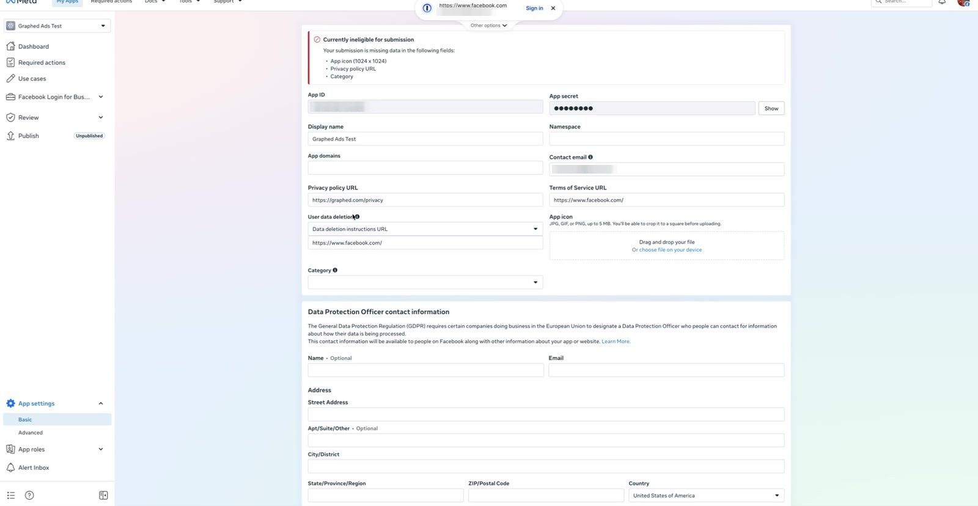Collapse the sidebar with panel icon
Screen dimensions: 978x506
(x=103, y=495)
